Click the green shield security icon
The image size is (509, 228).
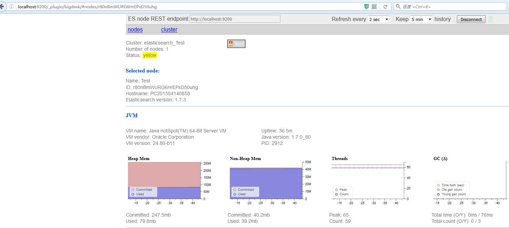click(367, 7)
